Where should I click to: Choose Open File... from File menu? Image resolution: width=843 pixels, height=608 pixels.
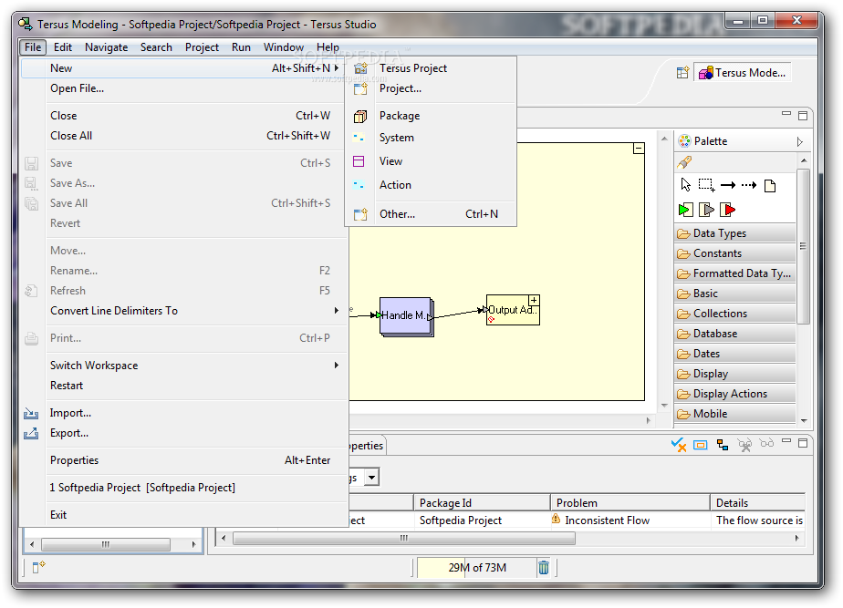tap(184, 88)
